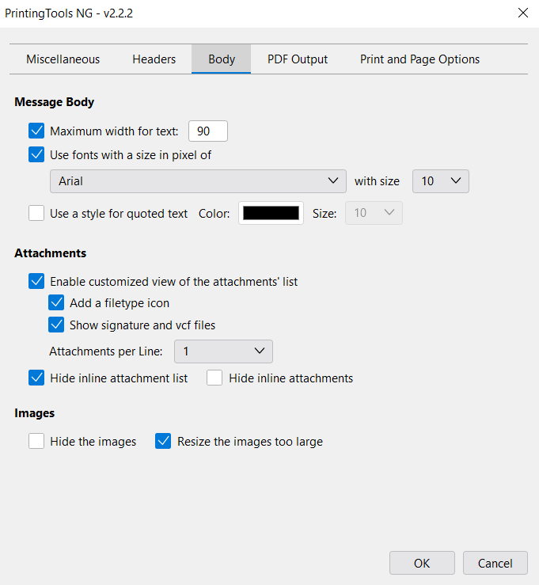Enable Hide the images option
The image size is (539, 585).
[x=36, y=442]
